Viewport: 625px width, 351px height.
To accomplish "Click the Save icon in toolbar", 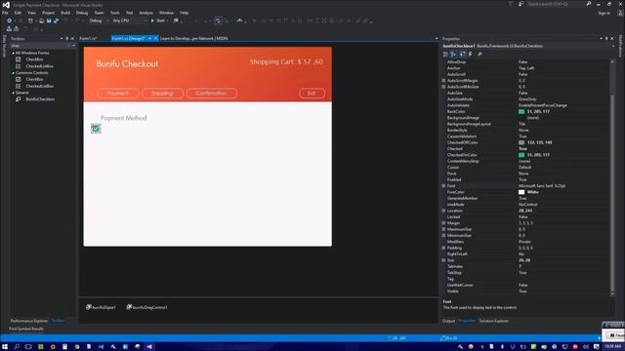I will pyautogui.click(x=49, y=20).
